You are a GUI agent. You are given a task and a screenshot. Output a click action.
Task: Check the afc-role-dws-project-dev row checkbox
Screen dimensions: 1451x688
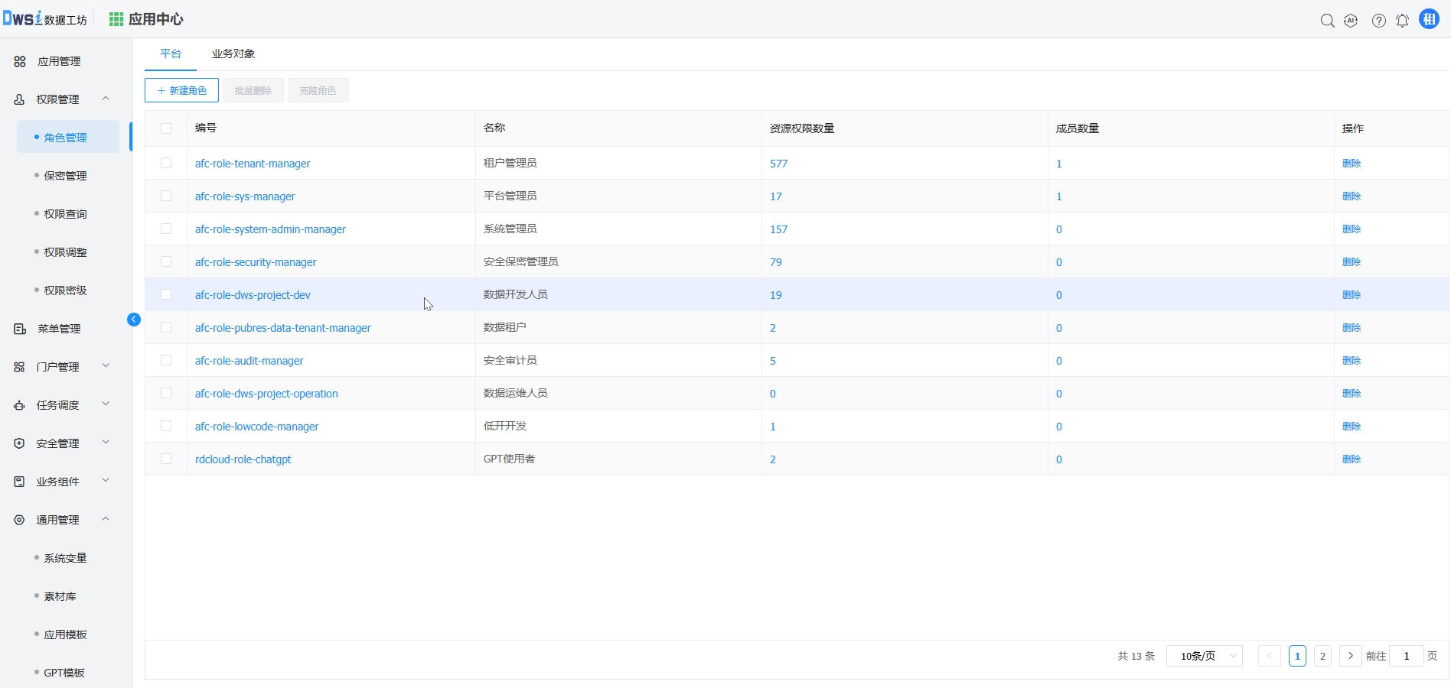[166, 294]
